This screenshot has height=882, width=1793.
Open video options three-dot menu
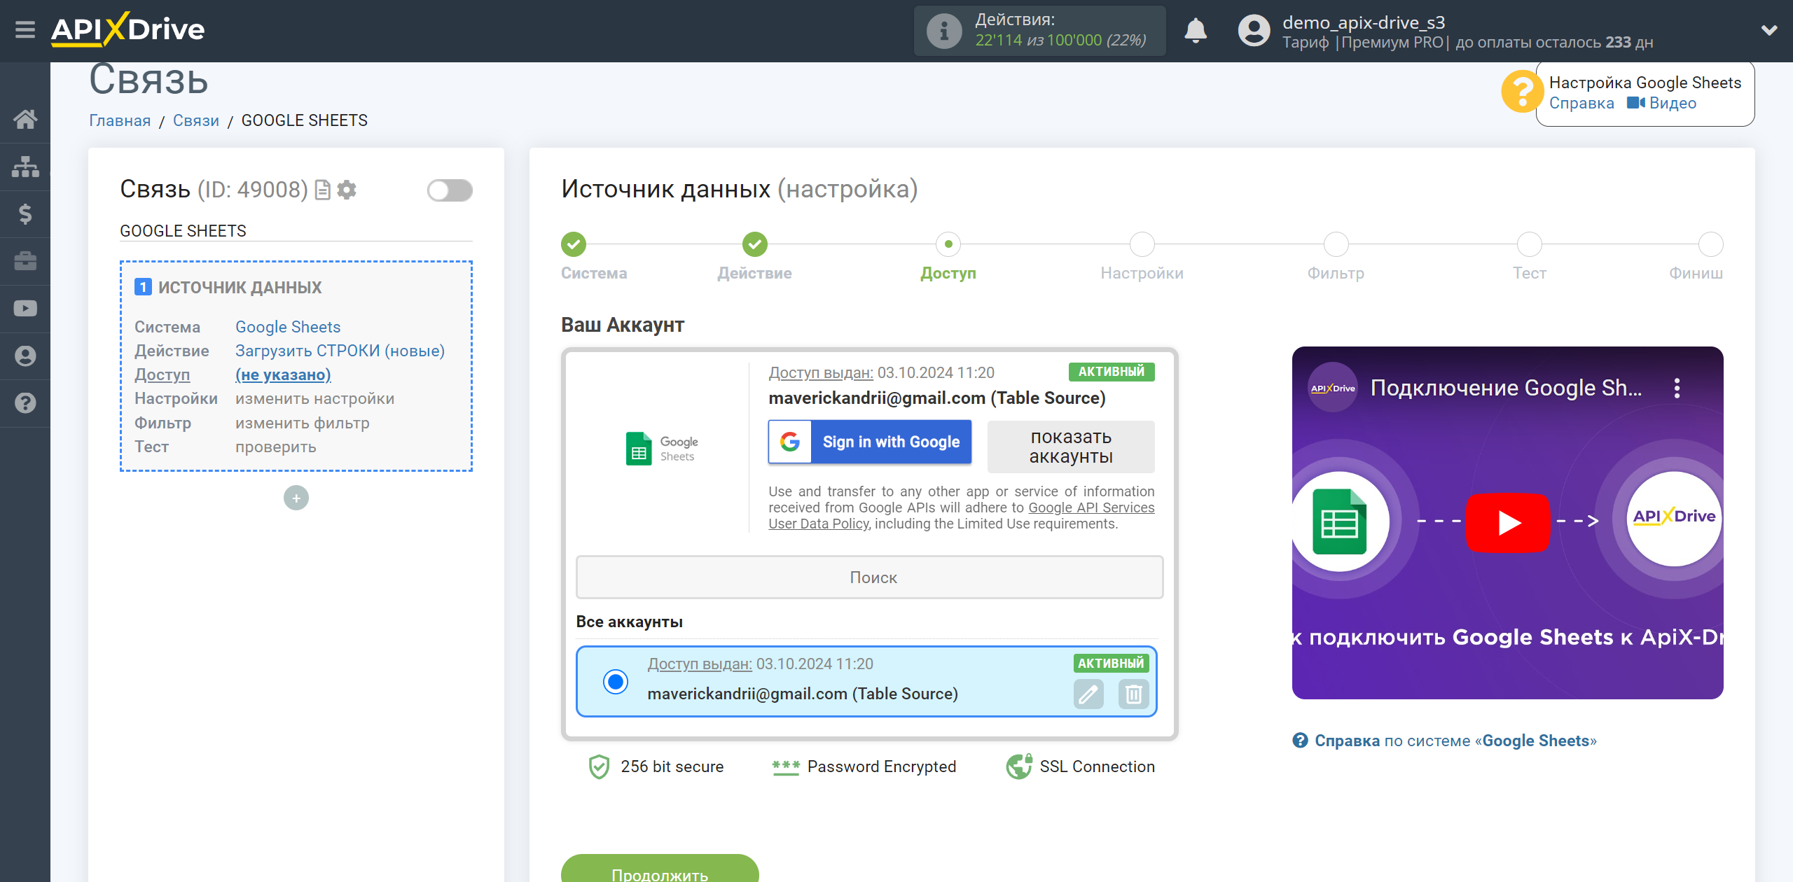1677,388
